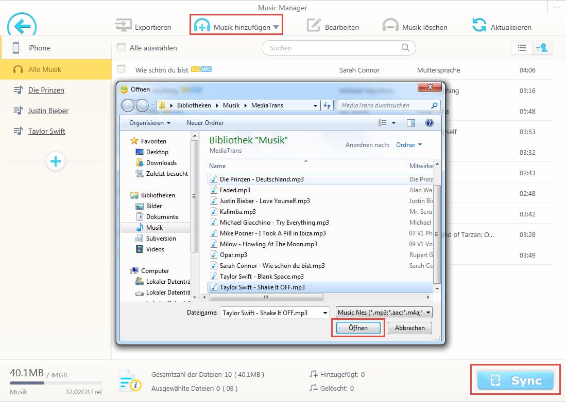Open the view options dropdown arrow
Viewport: 566px width, 402px height.
click(x=393, y=123)
